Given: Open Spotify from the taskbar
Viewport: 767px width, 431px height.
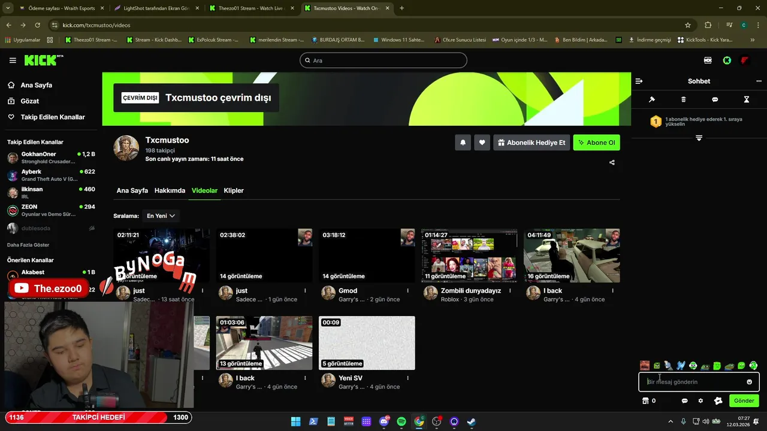Looking at the screenshot, I should 401,421.
